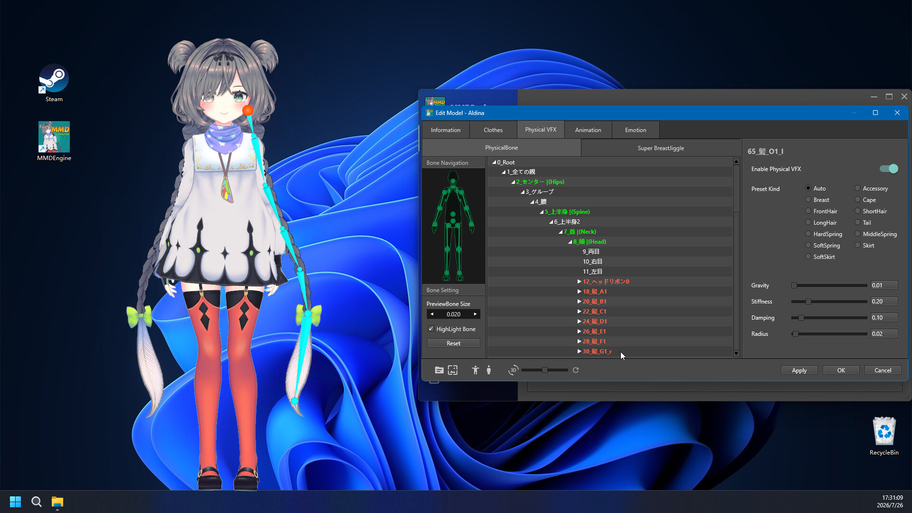Click the Damping slider handle
The width and height of the screenshot is (912, 513).
click(801, 318)
